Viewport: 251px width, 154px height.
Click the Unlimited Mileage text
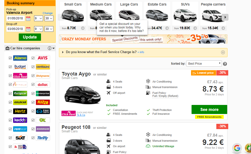[x=163, y=146]
